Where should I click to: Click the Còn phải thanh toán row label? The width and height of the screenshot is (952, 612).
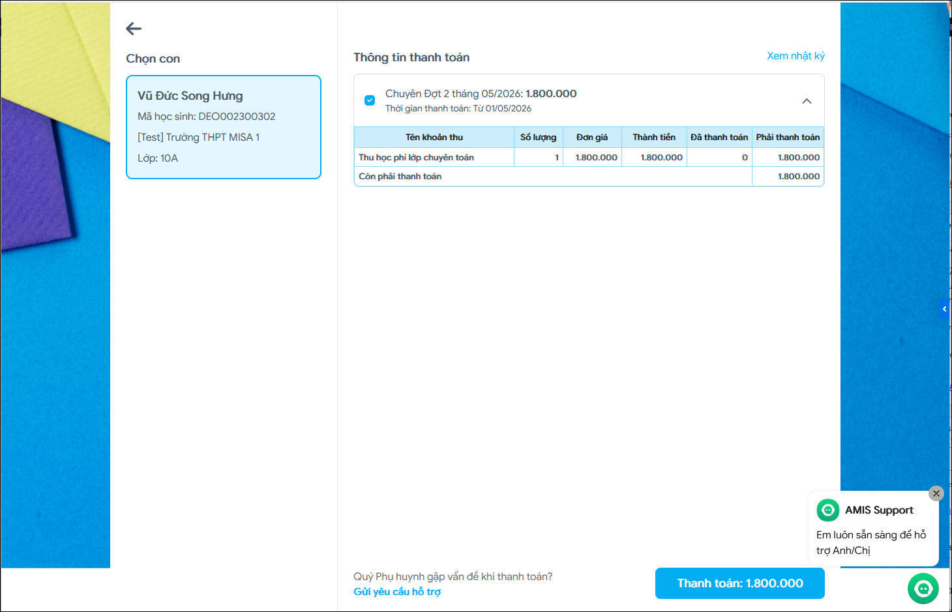pyautogui.click(x=400, y=177)
